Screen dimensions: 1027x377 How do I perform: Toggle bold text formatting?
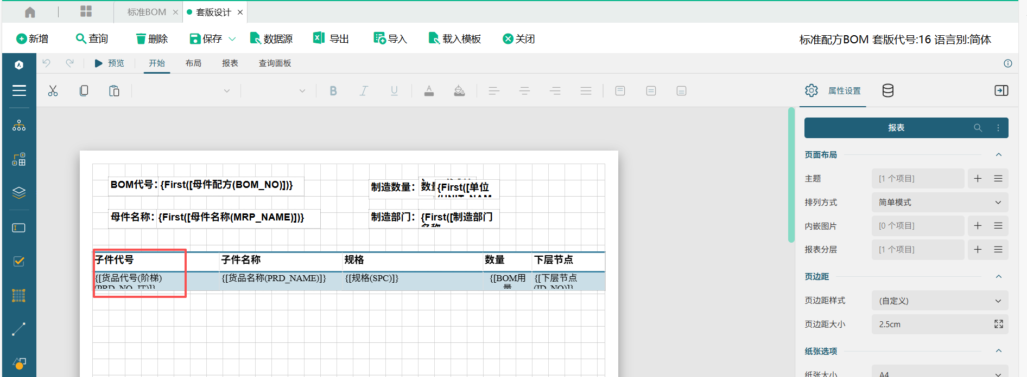coord(333,91)
